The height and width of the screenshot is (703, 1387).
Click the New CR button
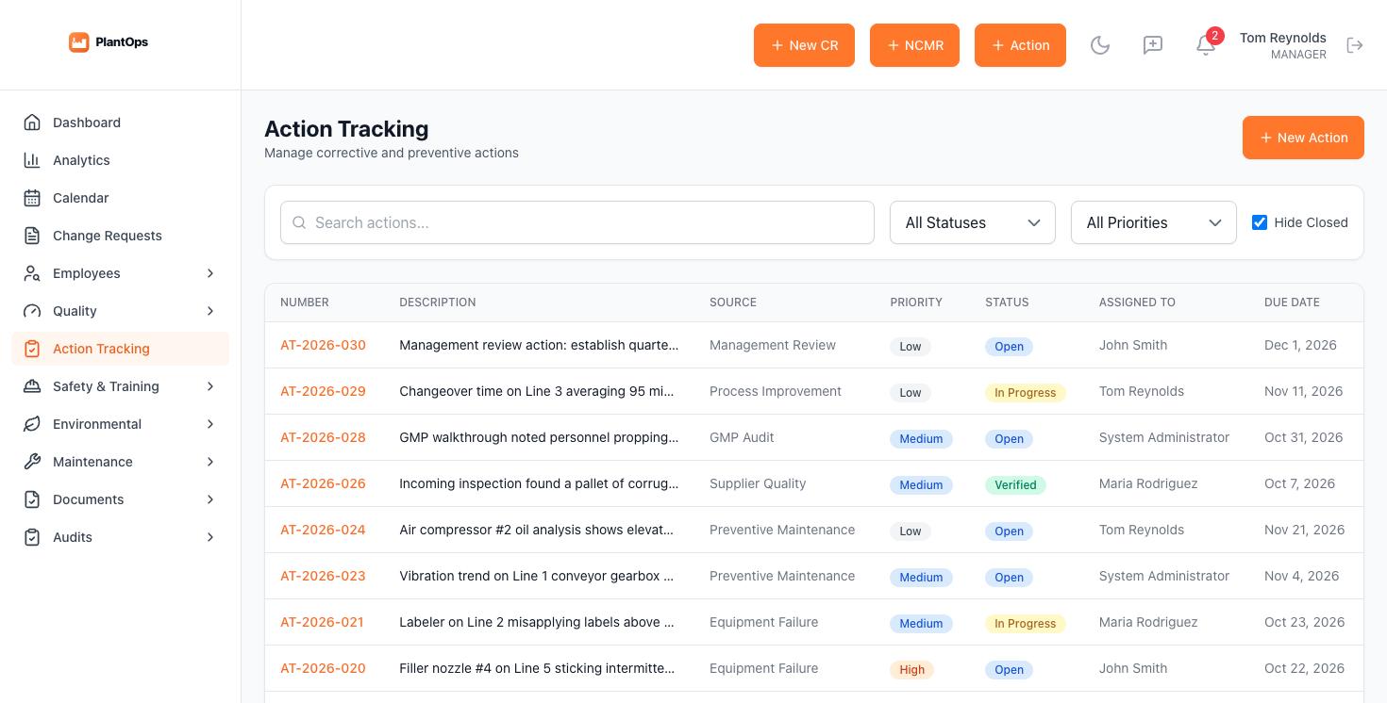coord(804,45)
